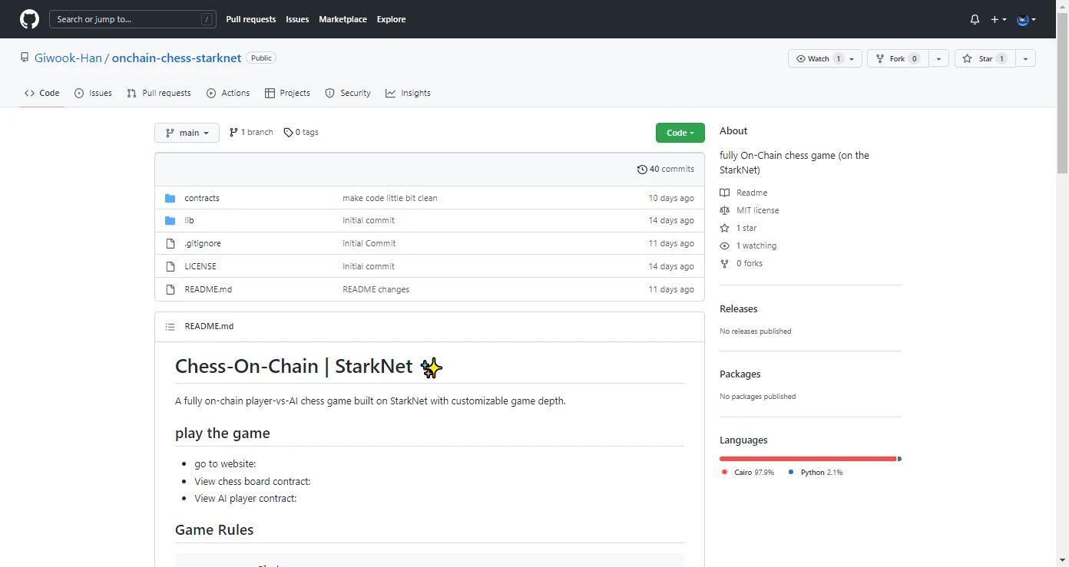This screenshot has height=567, width=1069.
Task: Open Marketplace in top navigation
Action: pos(343,20)
